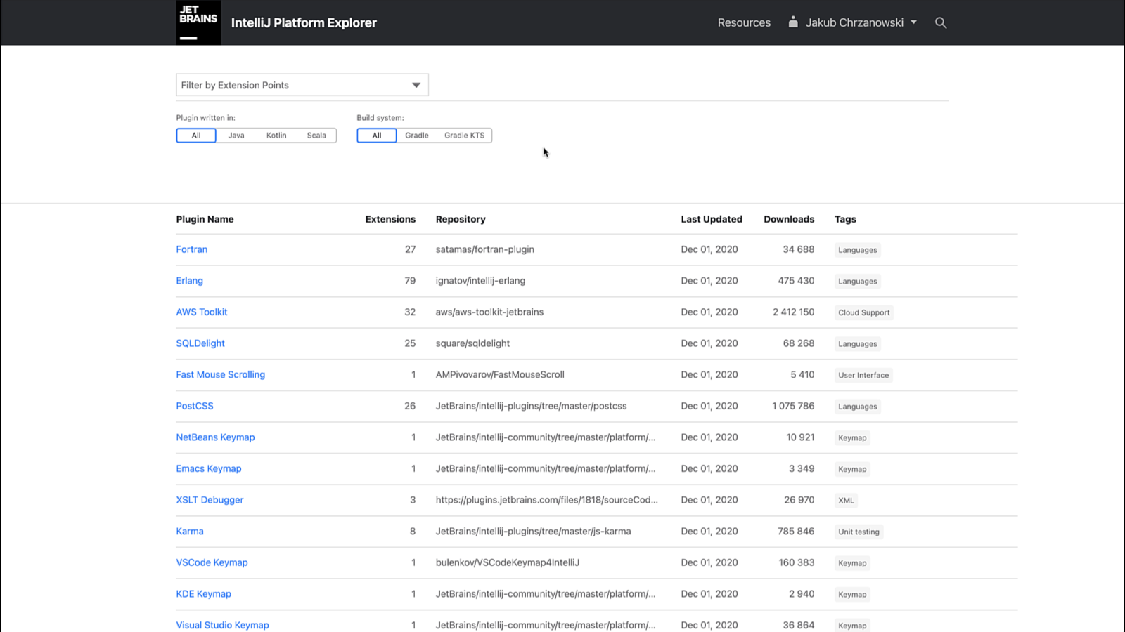
Task: Click the IntelliJ Platform Explorer title
Action: click(x=304, y=22)
